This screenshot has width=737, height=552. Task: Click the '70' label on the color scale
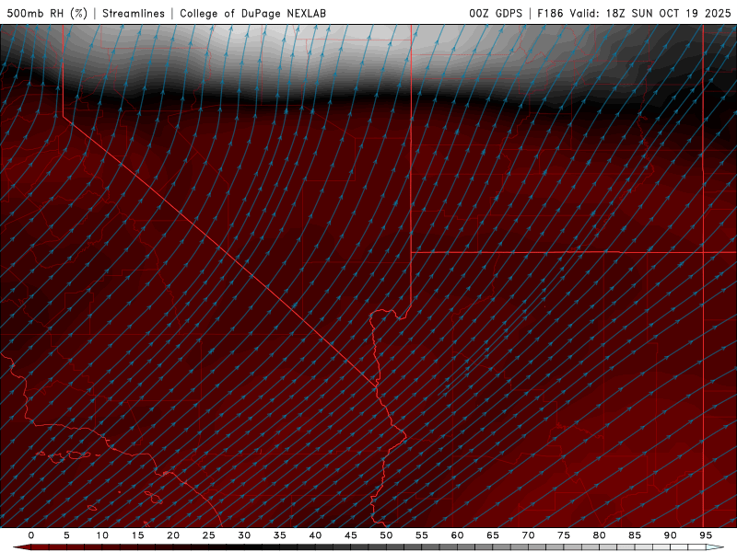[x=528, y=535]
